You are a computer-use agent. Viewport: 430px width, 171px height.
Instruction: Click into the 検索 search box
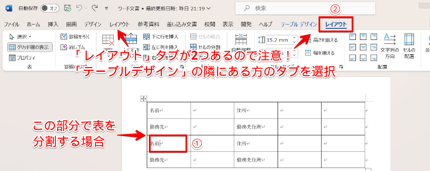pyautogui.click(x=305, y=9)
